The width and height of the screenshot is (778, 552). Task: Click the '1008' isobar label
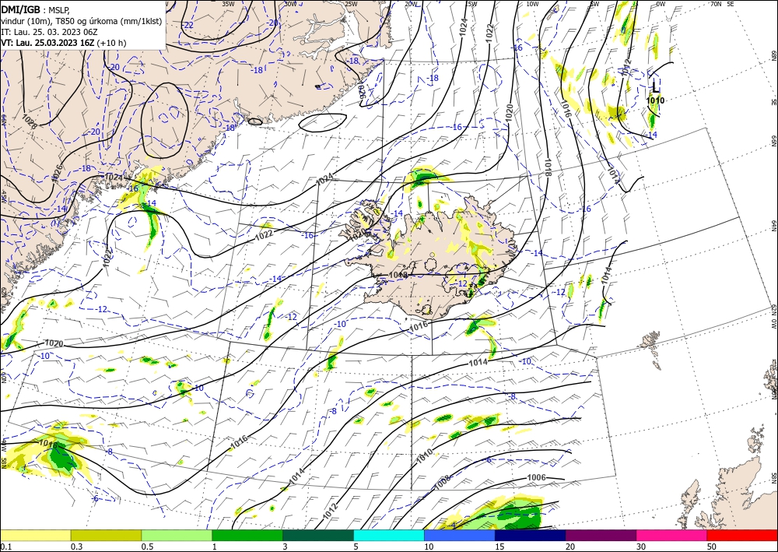(x=443, y=482)
